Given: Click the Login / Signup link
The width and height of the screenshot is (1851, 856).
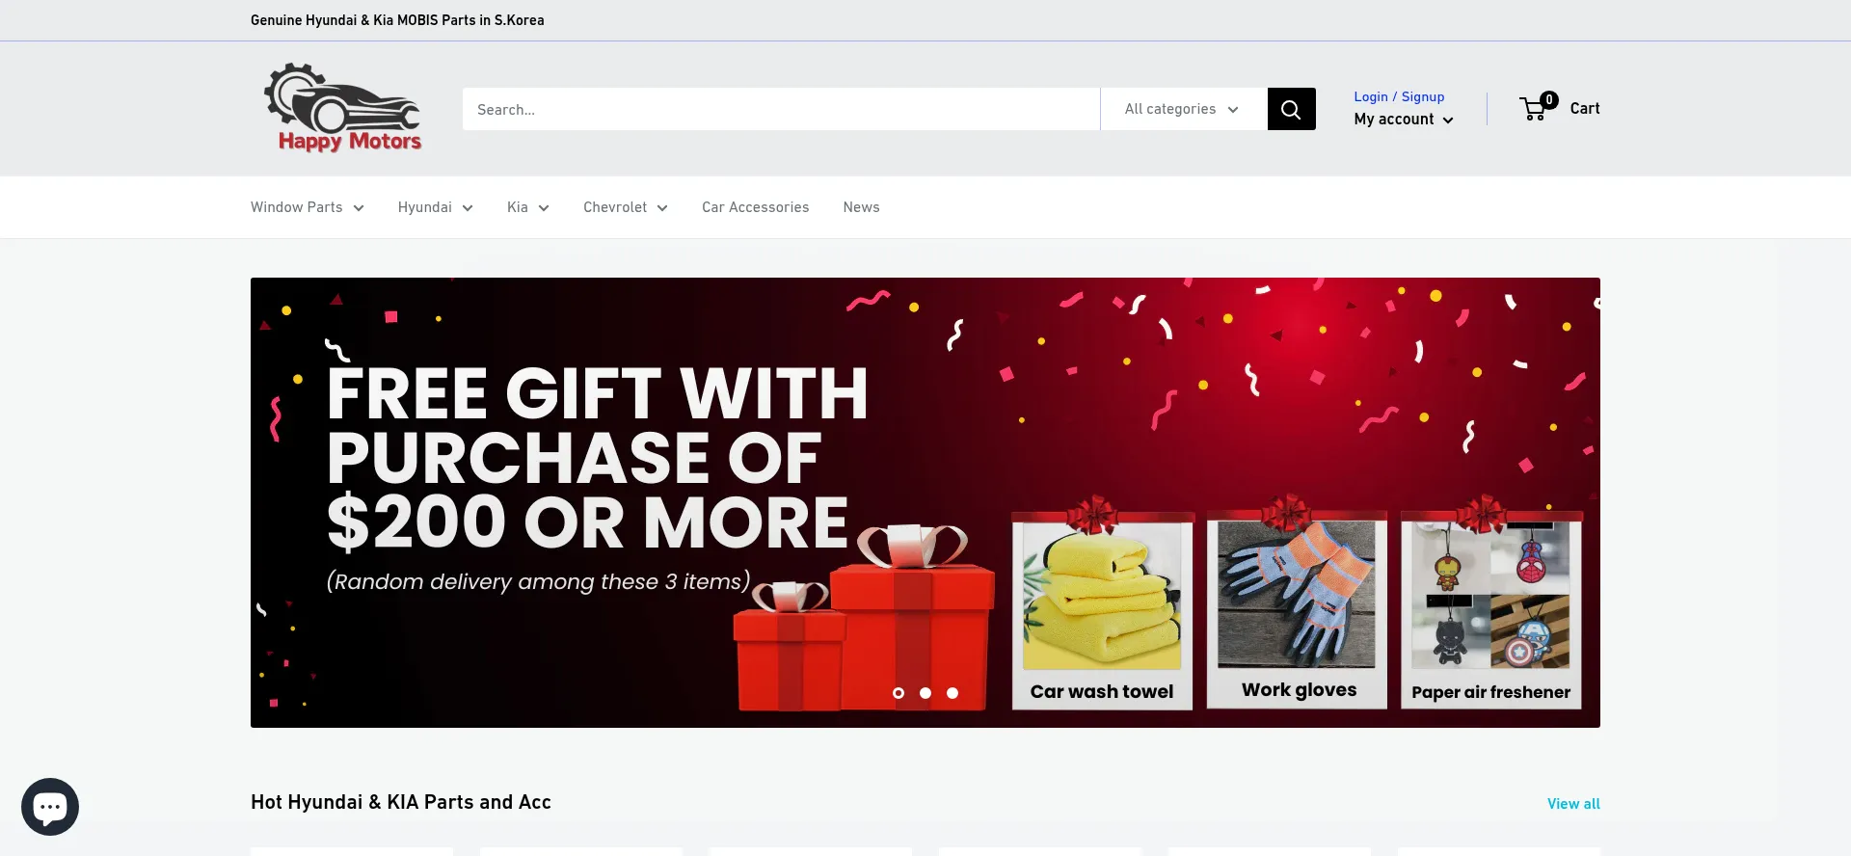Looking at the screenshot, I should (1399, 96).
